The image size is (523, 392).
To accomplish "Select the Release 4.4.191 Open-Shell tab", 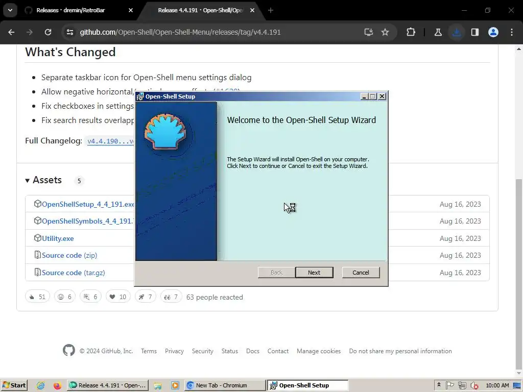I will (200, 10).
